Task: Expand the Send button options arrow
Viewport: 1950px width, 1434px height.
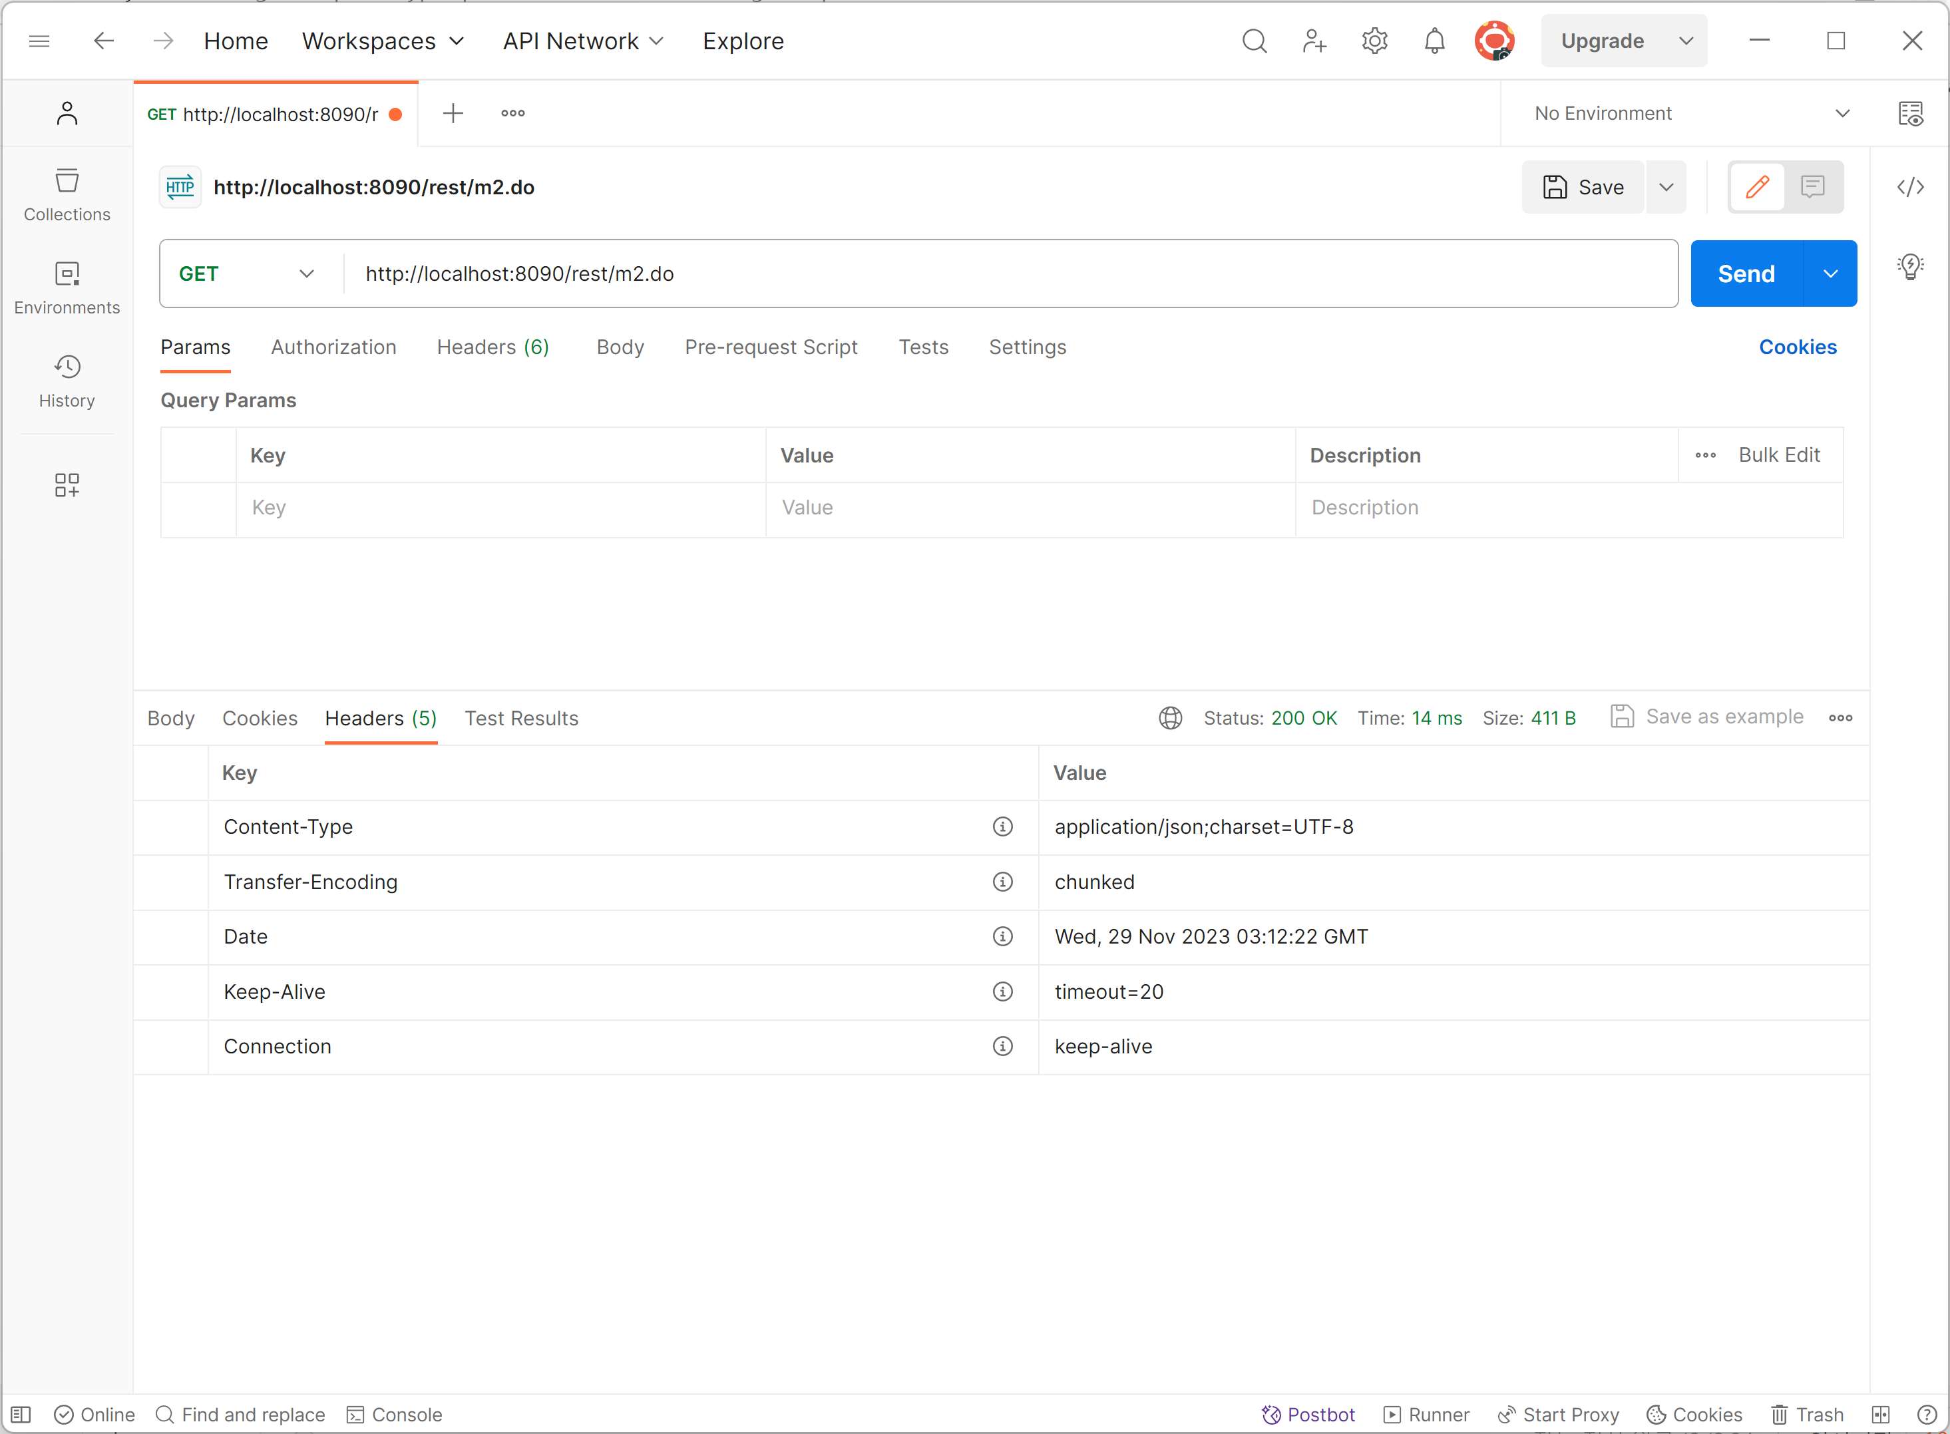Action: (x=1830, y=274)
